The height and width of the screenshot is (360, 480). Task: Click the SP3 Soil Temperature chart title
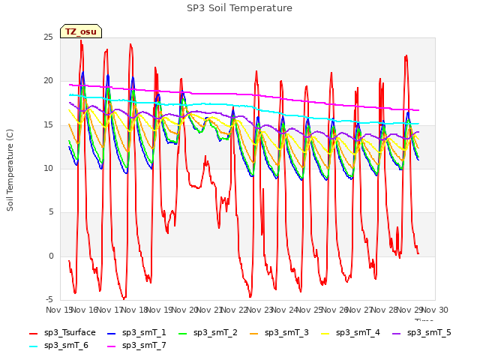[x=239, y=8]
